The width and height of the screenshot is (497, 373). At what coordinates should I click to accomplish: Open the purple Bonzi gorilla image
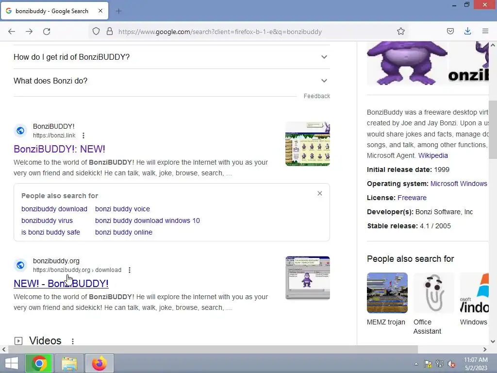coord(407,63)
